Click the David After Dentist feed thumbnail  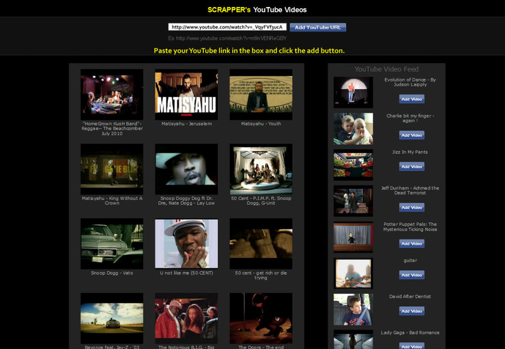353,309
